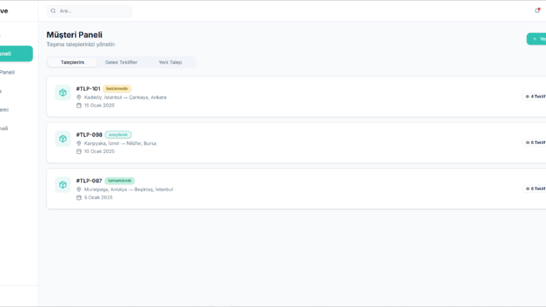The image size is (546, 307).
Task: Click the Müşteri Paneli heading
Action: [74, 35]
